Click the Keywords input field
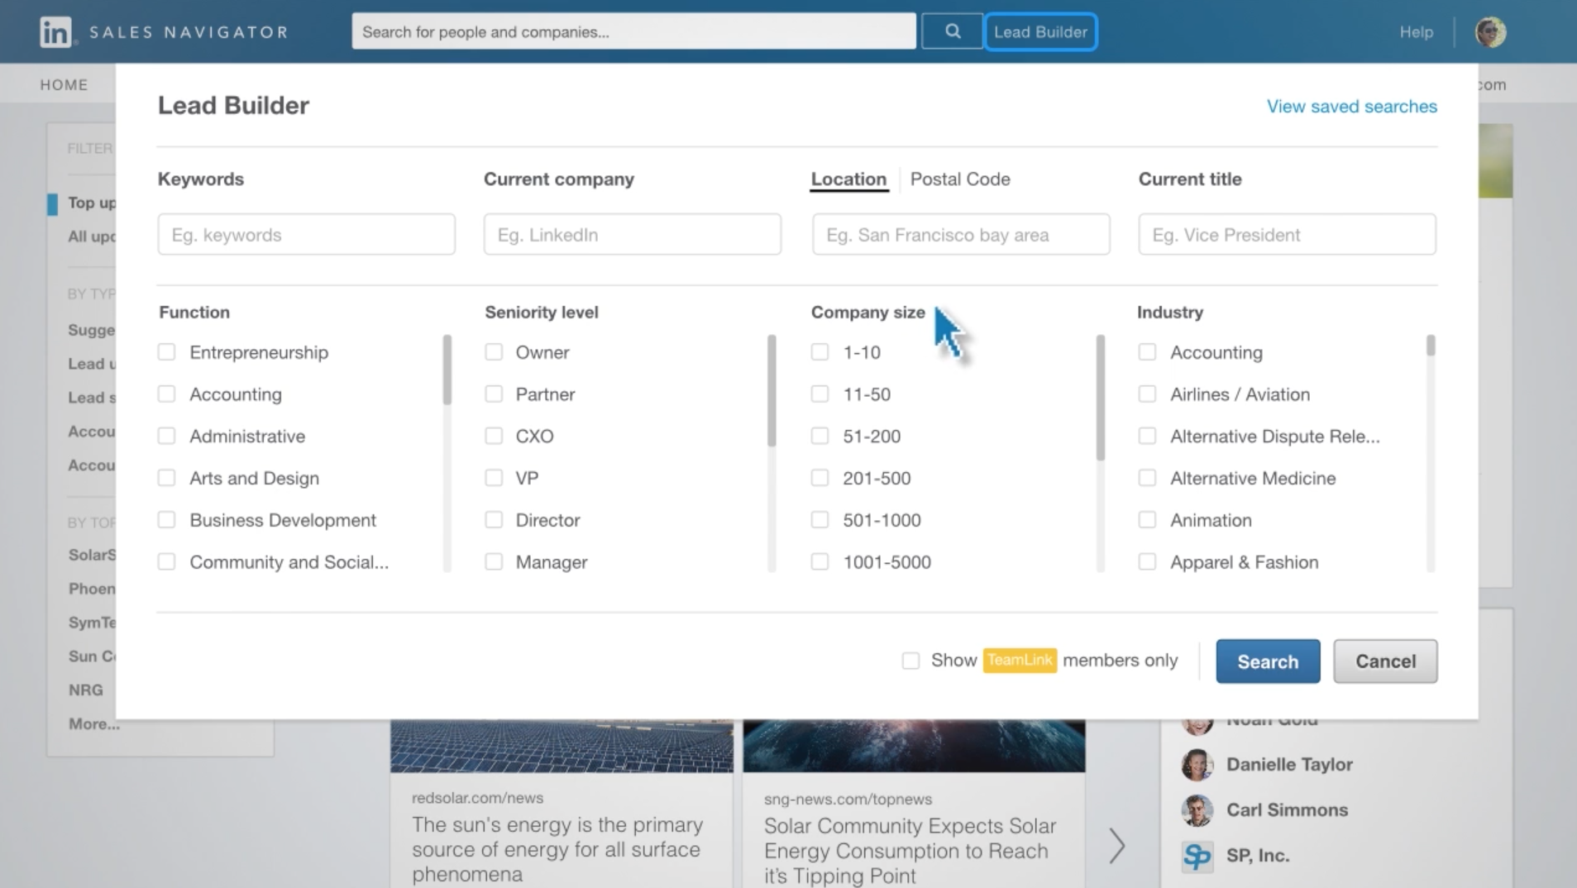 [305, 234]
